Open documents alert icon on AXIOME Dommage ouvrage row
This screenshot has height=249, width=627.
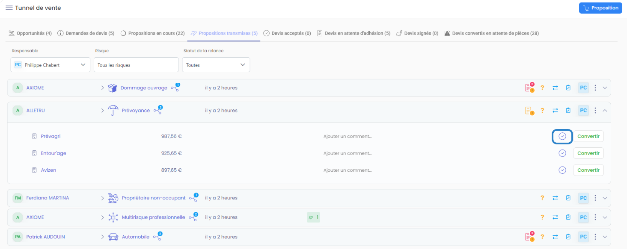(529, 88)
